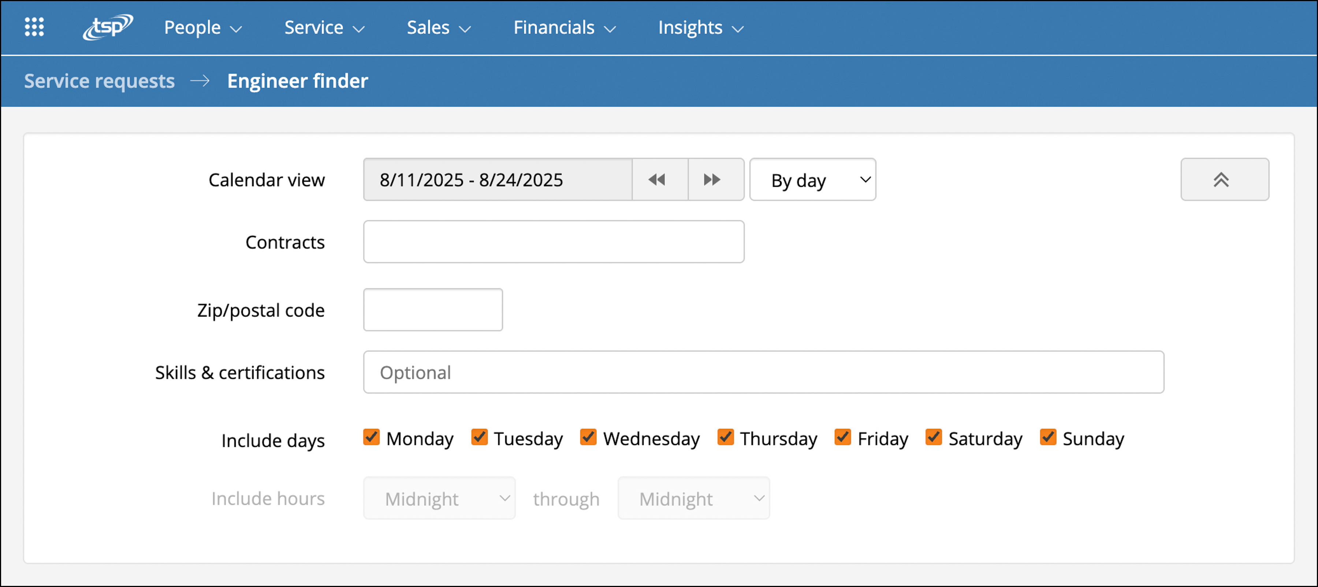
Task: Collapse the filter panel with chevron icon
Action: coord(1224,179)
